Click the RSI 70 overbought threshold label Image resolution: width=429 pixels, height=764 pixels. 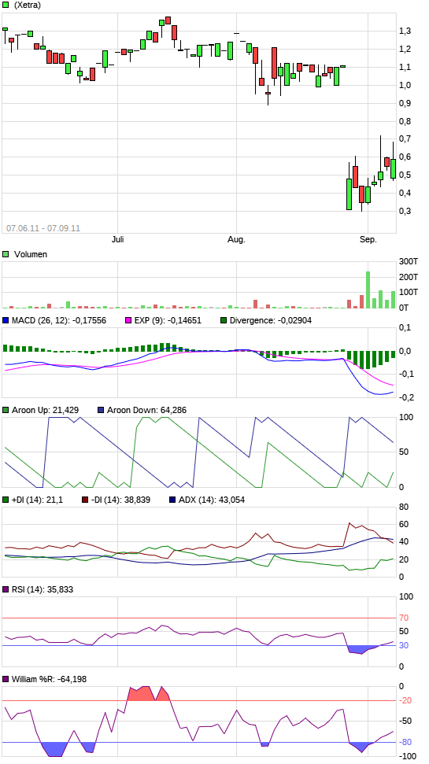click(404, 618)
